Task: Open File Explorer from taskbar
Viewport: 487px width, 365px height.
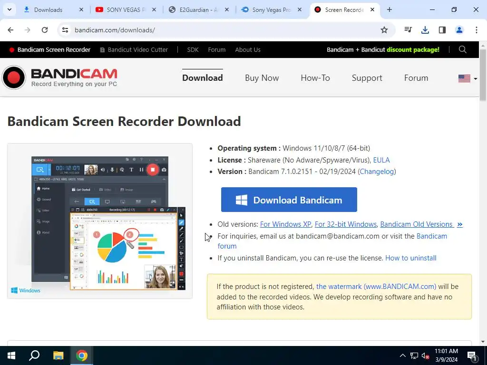Action: (x=58, y=355)
